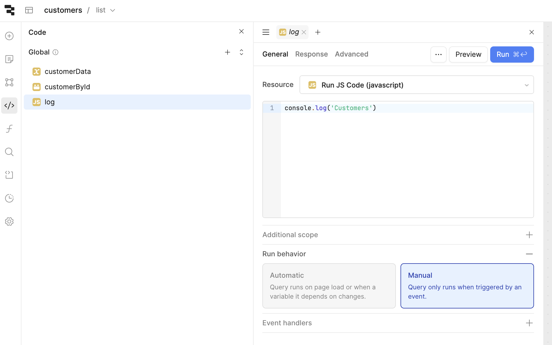Open the Search magnifier in sidebar
Screen dimensions: 552x345
click(9, 152)
